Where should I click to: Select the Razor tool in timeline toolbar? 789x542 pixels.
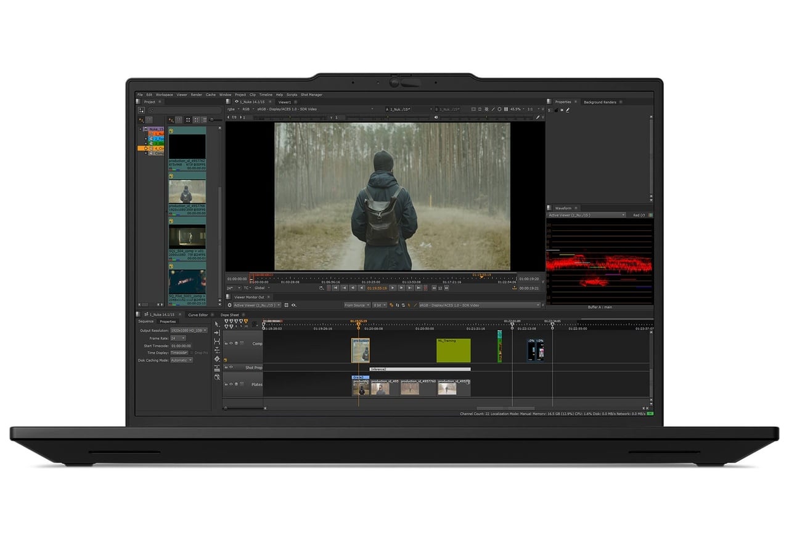coord(217,368)
